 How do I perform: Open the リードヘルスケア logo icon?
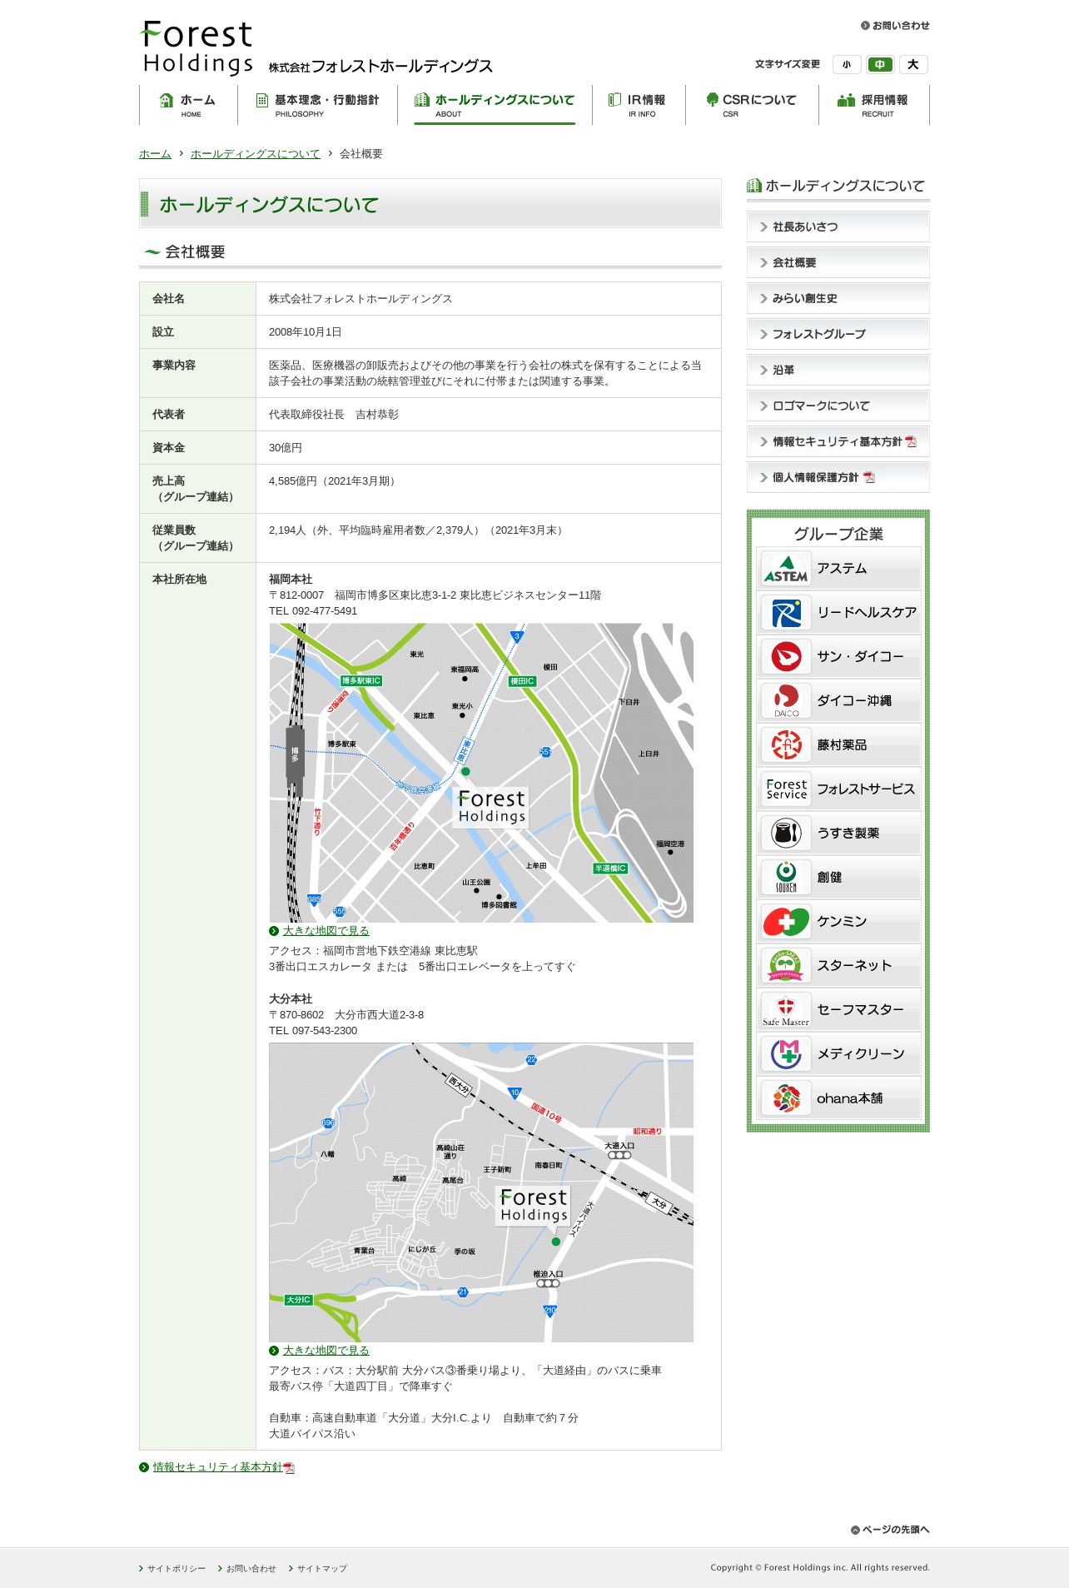[786, 613]
